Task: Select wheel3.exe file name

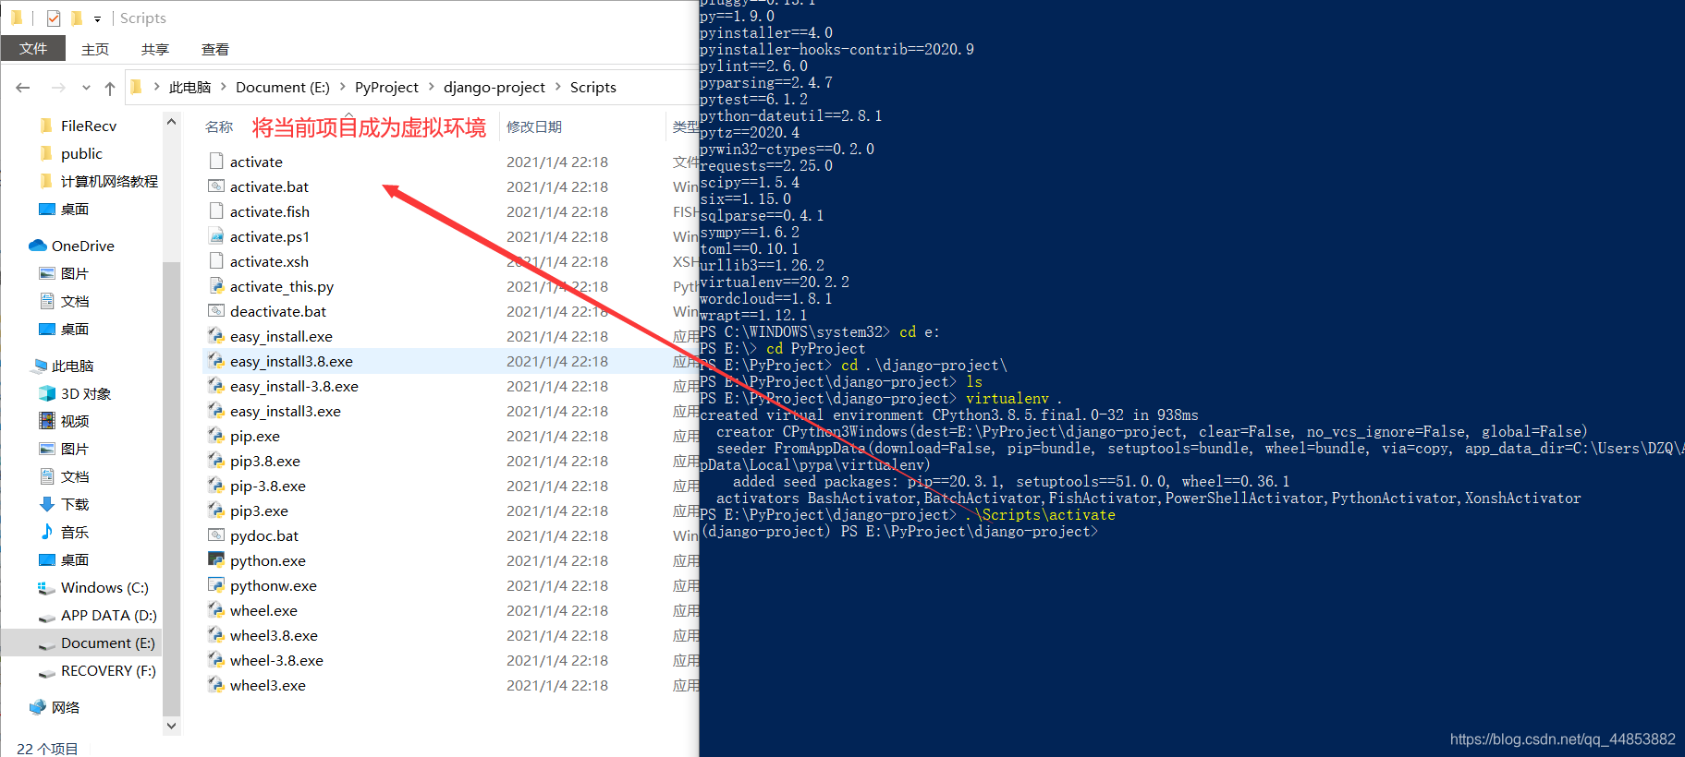Action: pos(268,685)
